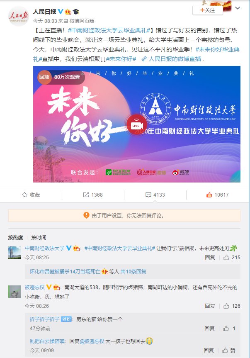Favorite the post with the 收藏 star

pyautogui.click(x=31, y=195)
